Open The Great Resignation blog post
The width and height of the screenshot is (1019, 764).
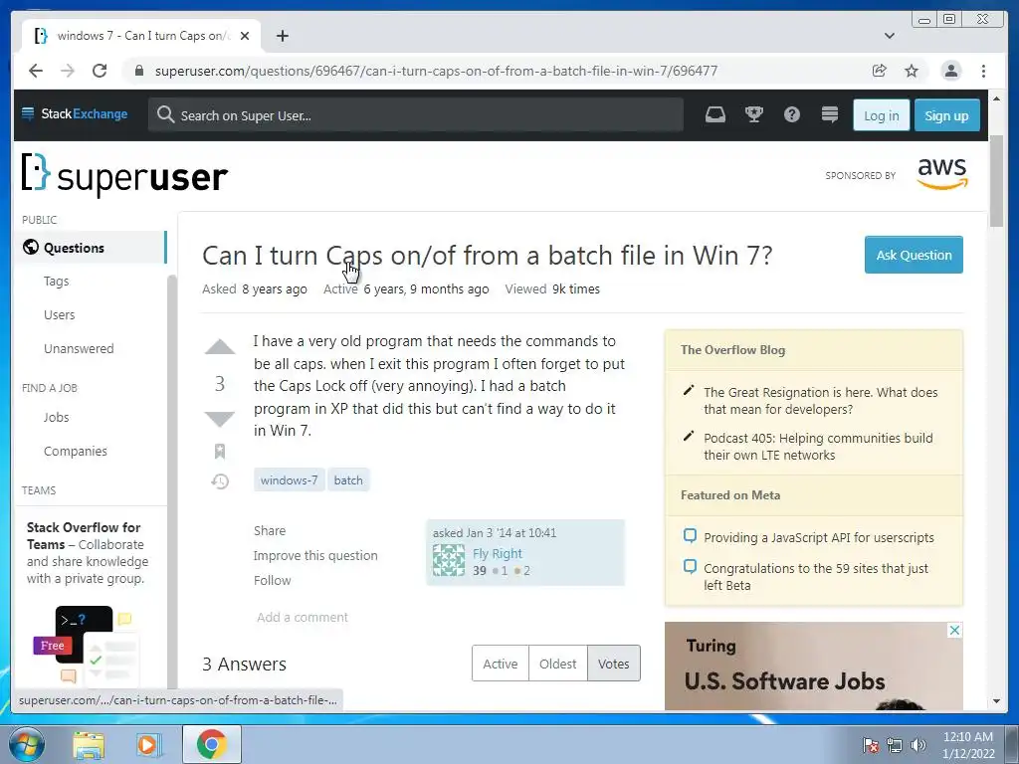click(821, 401)
